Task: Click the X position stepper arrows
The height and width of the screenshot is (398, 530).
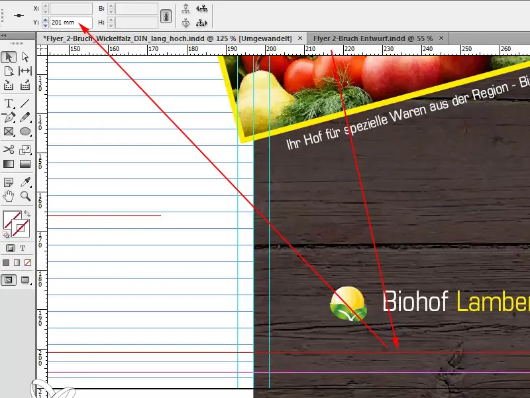Action: [x=45, y=9]
